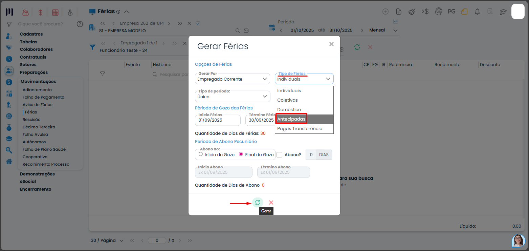The height and width of the screenshot is (251, 529).
Task: Go to the next period with the arrow
Action: coord(362,30)
